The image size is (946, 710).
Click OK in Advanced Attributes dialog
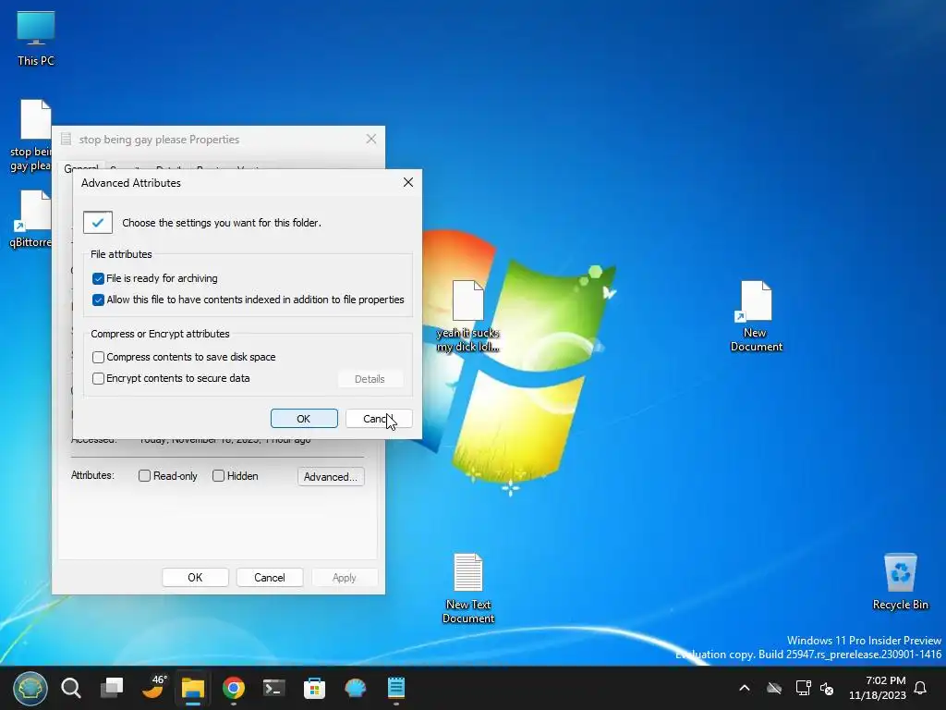[x=304, y=419]
